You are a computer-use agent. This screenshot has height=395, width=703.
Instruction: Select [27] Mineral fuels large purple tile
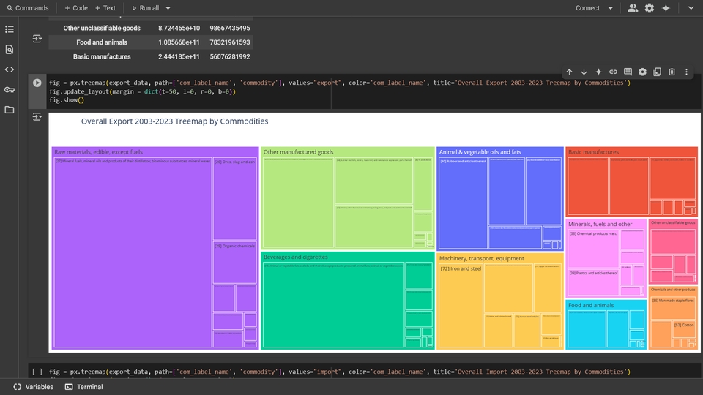coord(133,252)
